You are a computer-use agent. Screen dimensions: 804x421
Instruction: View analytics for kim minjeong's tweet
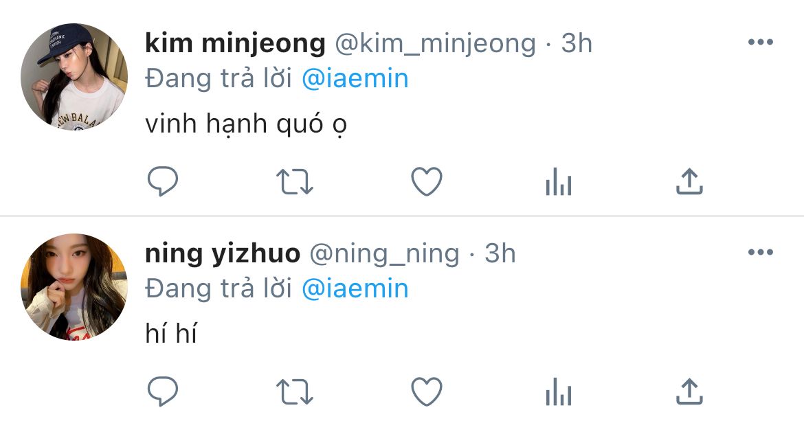(559, 182)
